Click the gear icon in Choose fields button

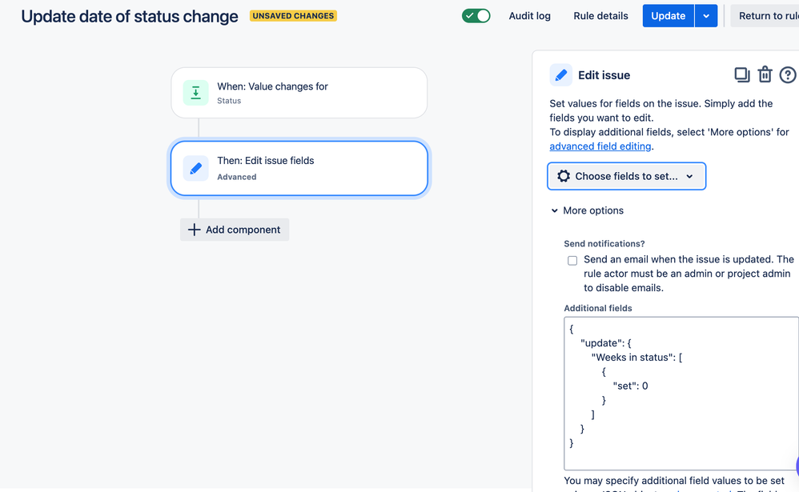[x=563, y=176]
